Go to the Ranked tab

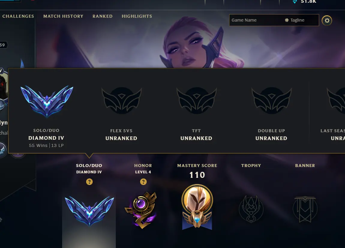coord(103,16)
